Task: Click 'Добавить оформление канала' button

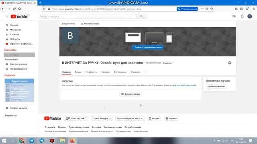Action: pos(148,47)
